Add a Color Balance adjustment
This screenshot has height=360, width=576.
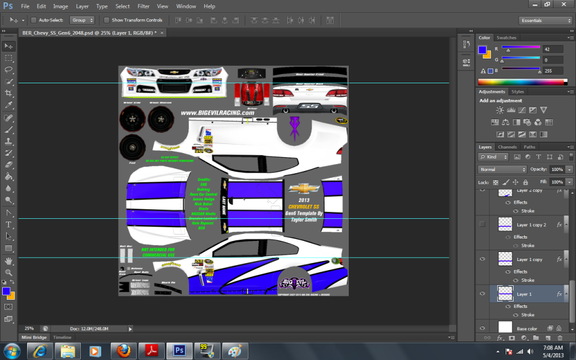(x=506, y=122)
